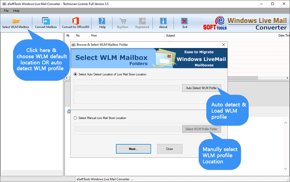
Task: Click the Select WLM Mailbox toolbar icon
Action: 16,23
